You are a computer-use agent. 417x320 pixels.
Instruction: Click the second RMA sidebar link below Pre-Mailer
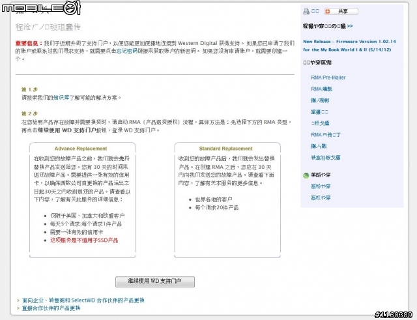pos(321,89)
